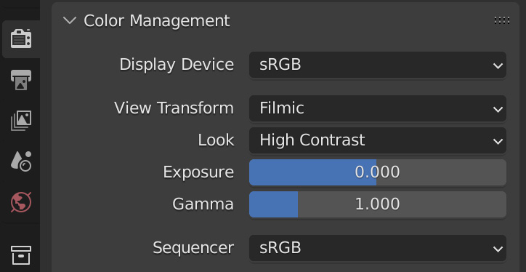
Task: Open the Render properties tab
Action: [21, 39]
